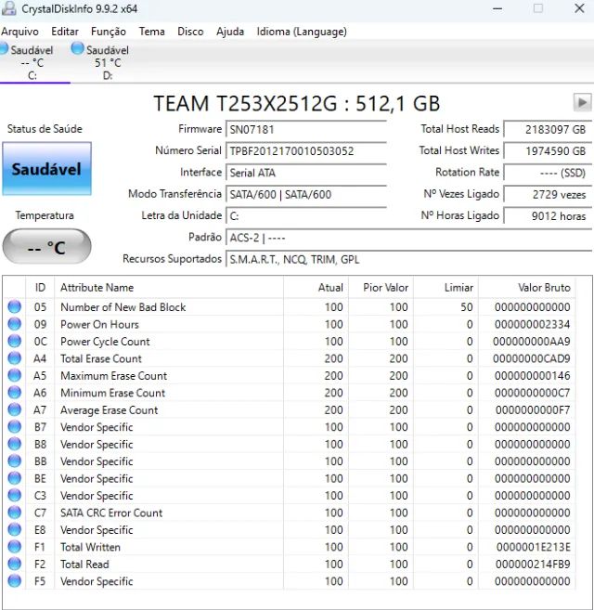The width and height of the screenshot is (594, 610).
Task: Click status orb for Maximum Erase Count
Action: tap(15, 375)
